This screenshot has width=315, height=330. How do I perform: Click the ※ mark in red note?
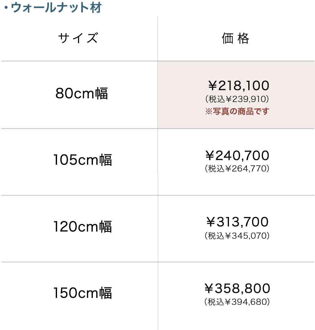pyautogui.click(x=209, y=112)
